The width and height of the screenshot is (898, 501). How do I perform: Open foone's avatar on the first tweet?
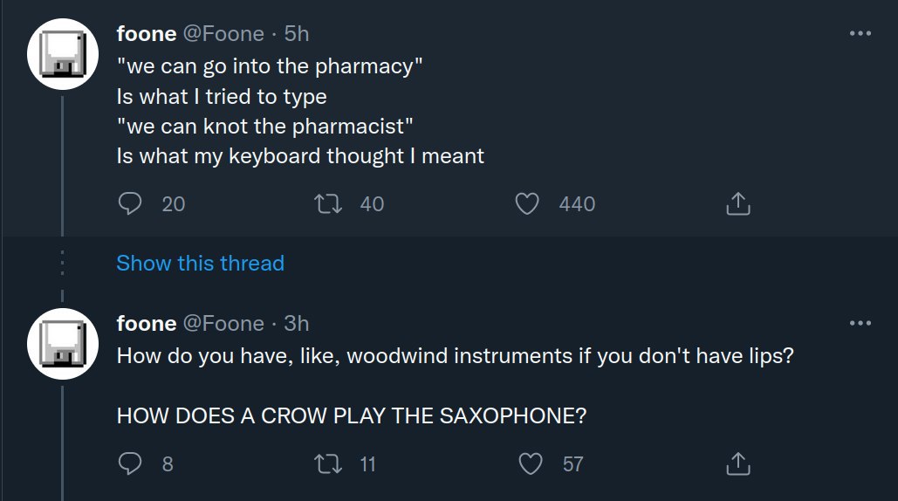(61, 57)
